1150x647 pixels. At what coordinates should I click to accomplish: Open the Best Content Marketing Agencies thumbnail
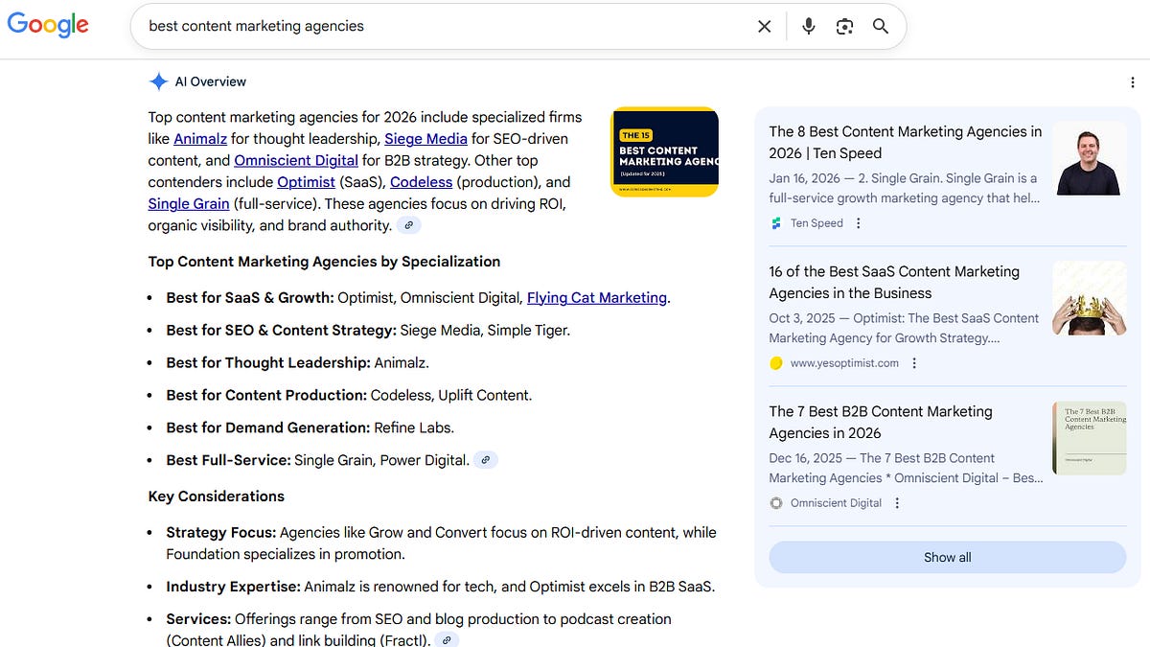[x=664, y=151]
